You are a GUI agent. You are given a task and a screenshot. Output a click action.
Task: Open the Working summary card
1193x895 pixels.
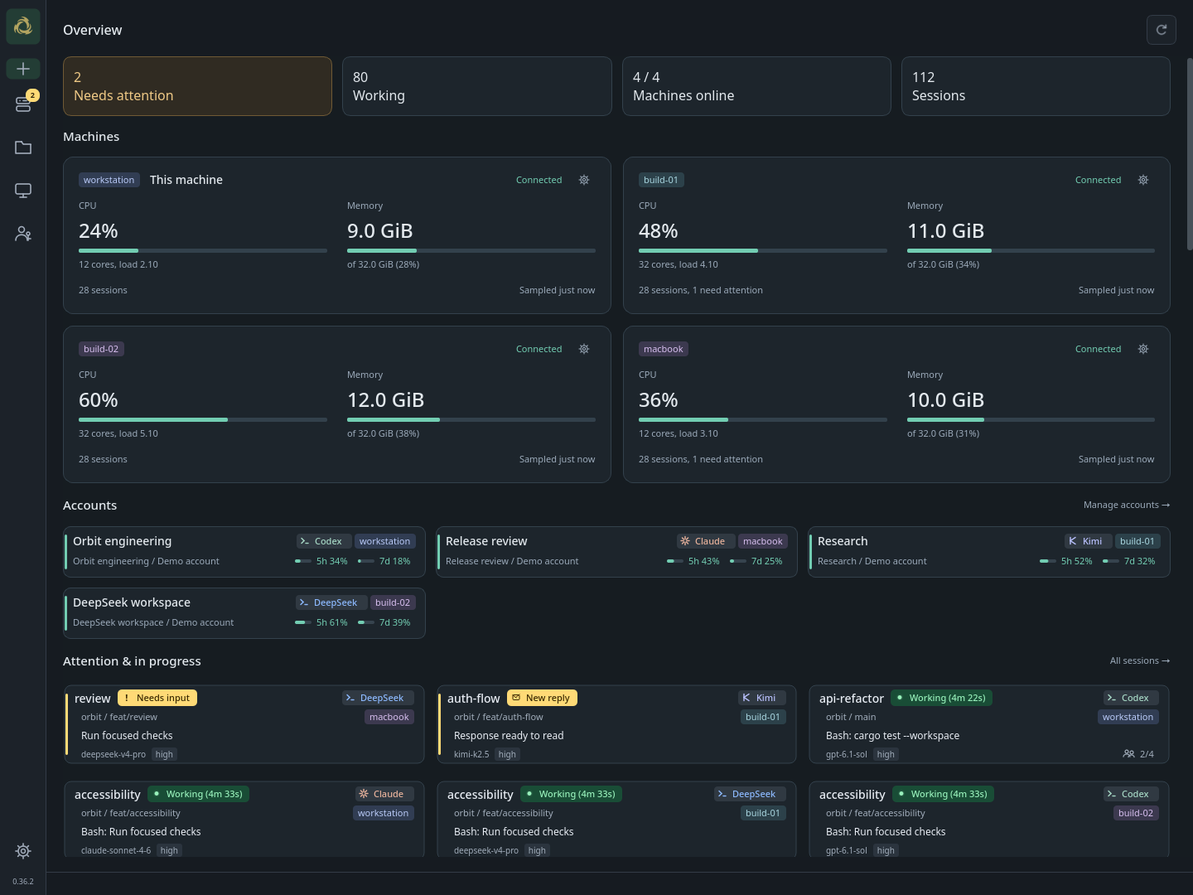point(477,86)
